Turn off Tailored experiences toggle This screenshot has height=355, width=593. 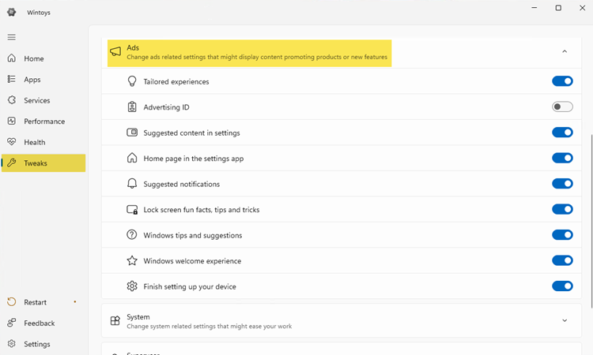(562, 81)
